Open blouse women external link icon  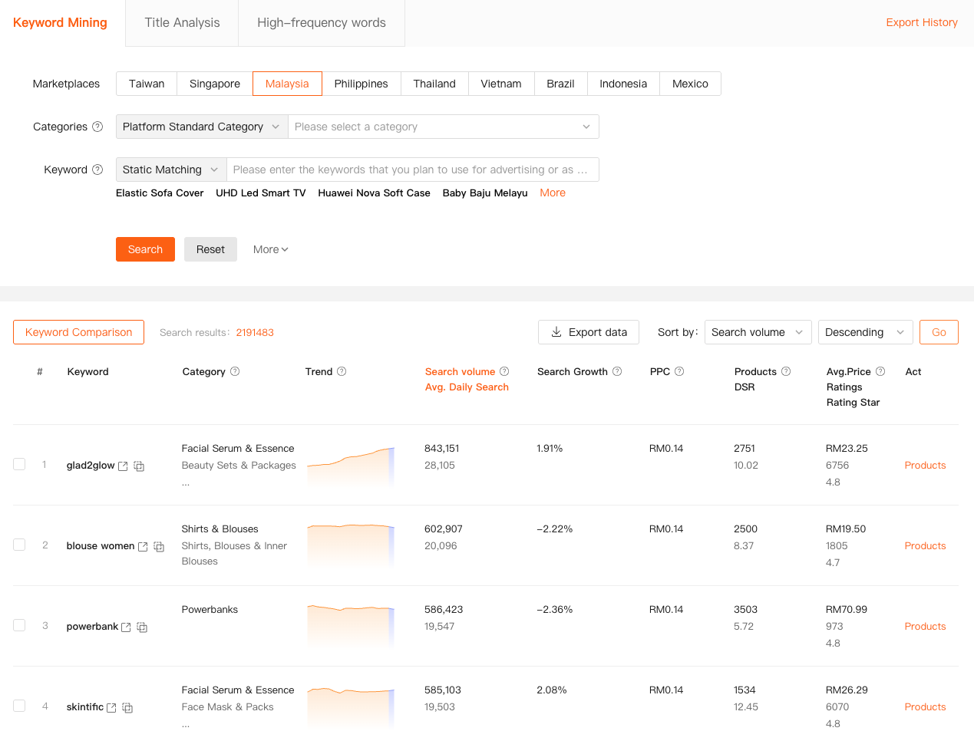point(143,547)
